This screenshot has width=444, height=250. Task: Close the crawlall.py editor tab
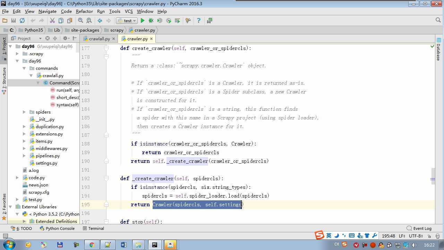point(113,39)
